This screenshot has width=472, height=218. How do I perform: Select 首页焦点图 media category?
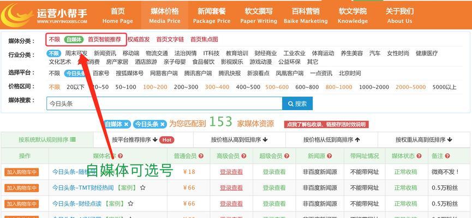click(x=204, y=39)
